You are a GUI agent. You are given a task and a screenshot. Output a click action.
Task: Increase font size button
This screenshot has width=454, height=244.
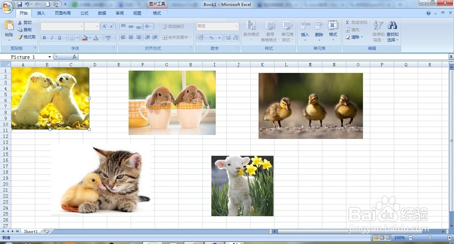click(x=104, y=26)
